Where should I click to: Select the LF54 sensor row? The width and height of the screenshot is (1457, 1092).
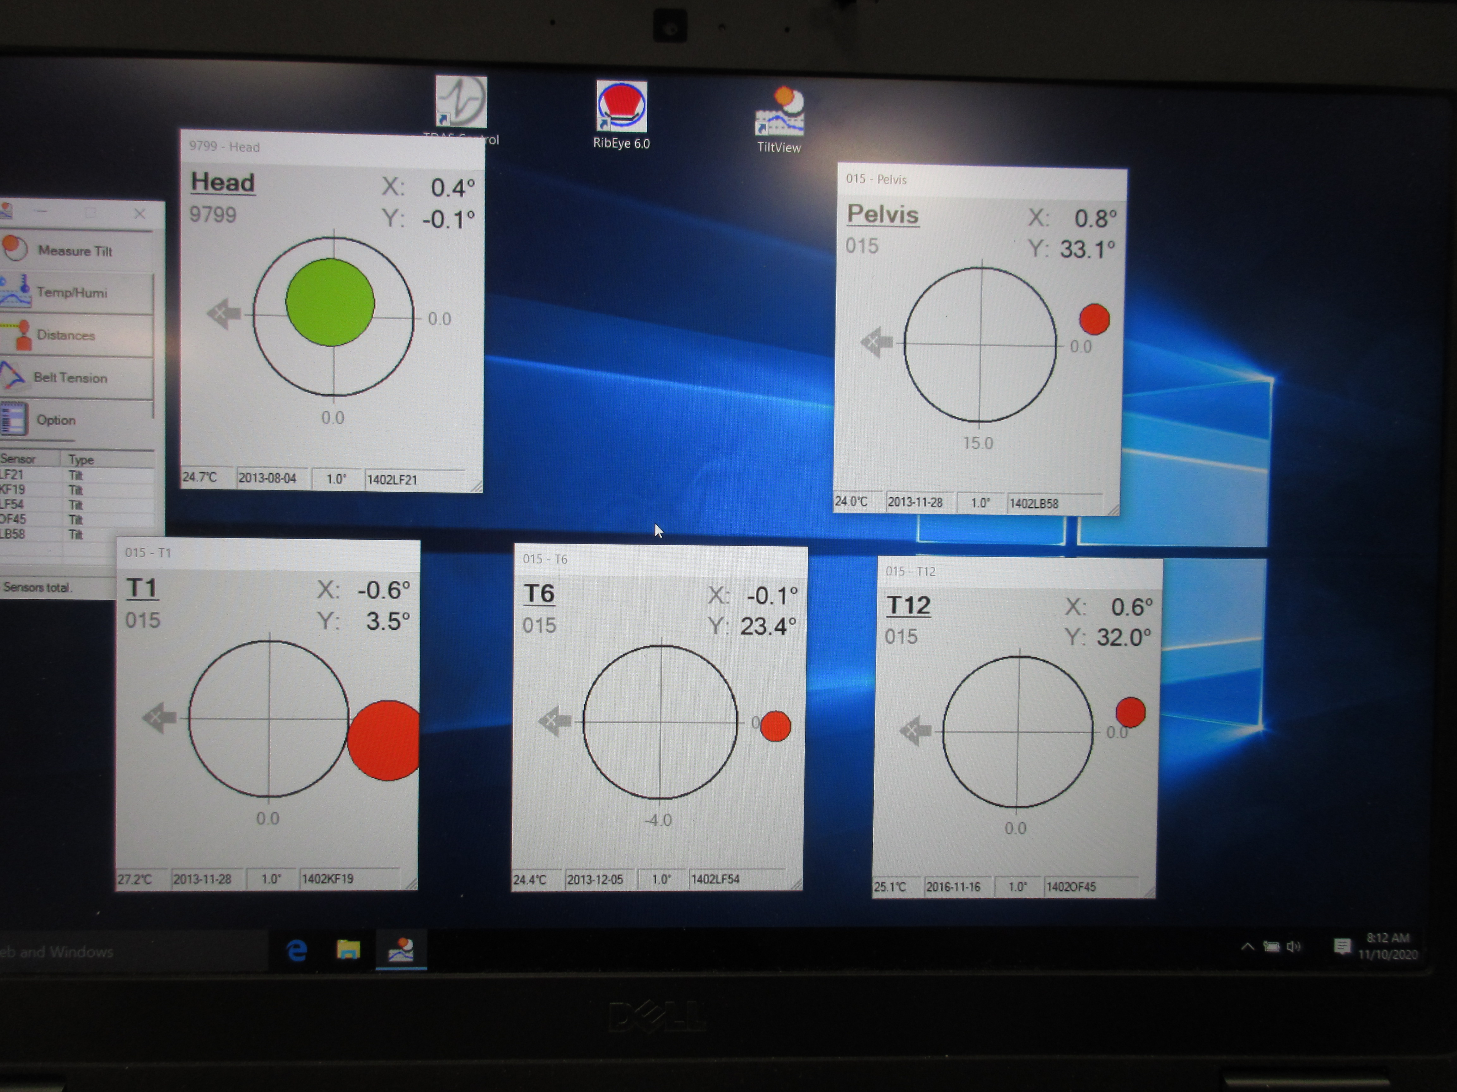pyautogui.click(x=77, y=504)
